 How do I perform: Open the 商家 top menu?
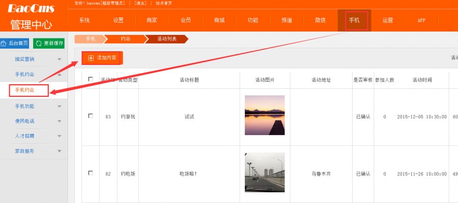152,20
